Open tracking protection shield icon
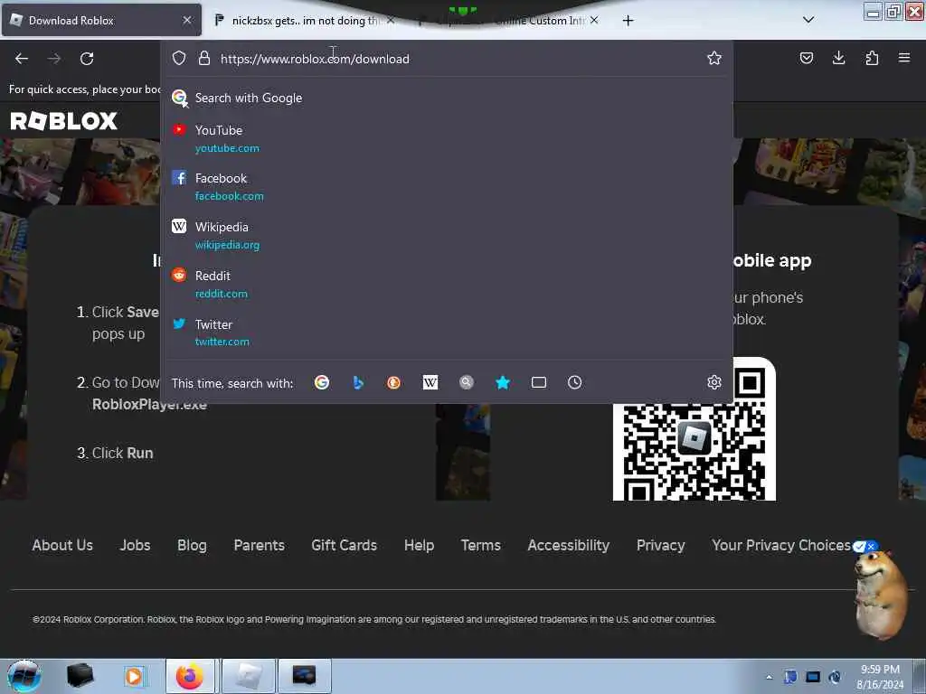Screen dimensions: 926x694 179,58
